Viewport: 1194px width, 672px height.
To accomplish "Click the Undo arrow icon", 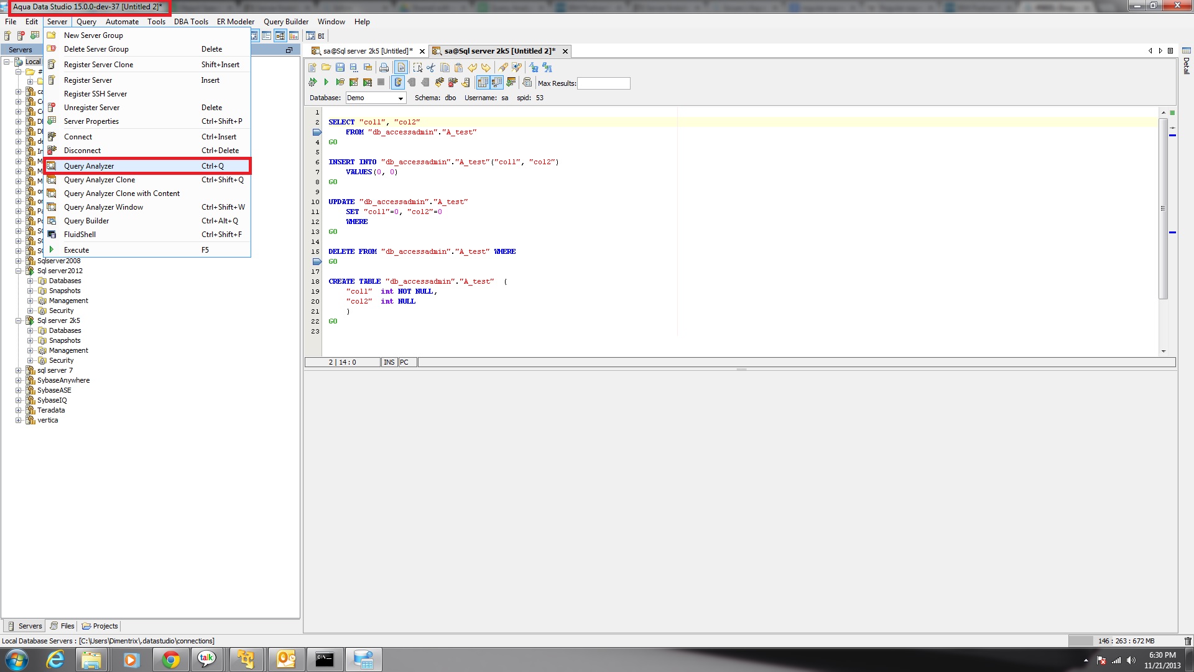I will tap(473, 67).
